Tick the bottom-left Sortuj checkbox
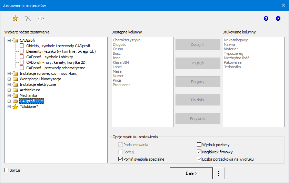Screen dimensions: 289x183 coord(7,170)
